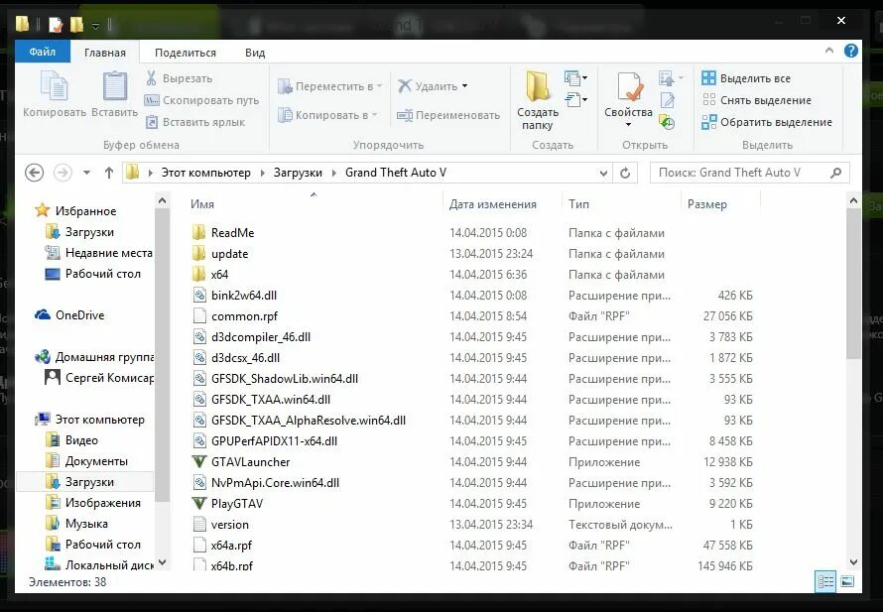This screenshot has height=612, width=883.
Task: Click Переименовать in ribbon
Action: [x=448, y=115]
